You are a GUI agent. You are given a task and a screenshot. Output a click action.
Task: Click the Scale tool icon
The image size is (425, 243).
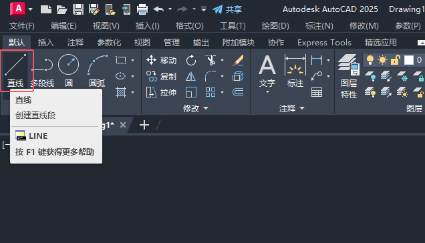191,92
